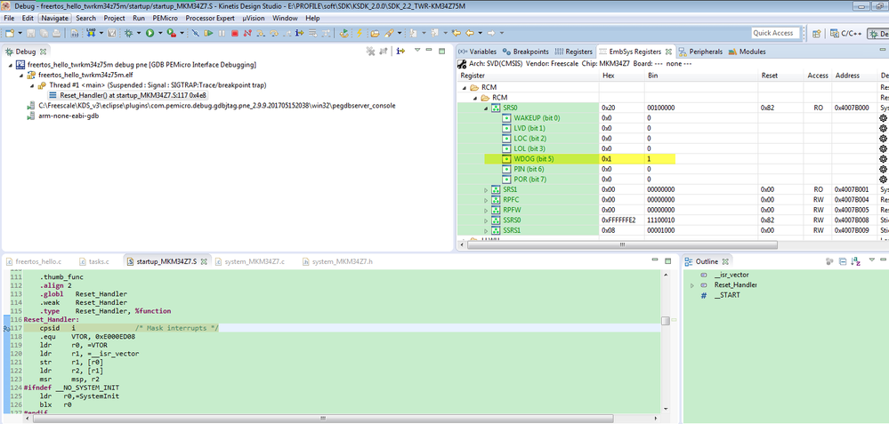Open the Processor Expert menu

pyautogui.click(x=210, y=18)
